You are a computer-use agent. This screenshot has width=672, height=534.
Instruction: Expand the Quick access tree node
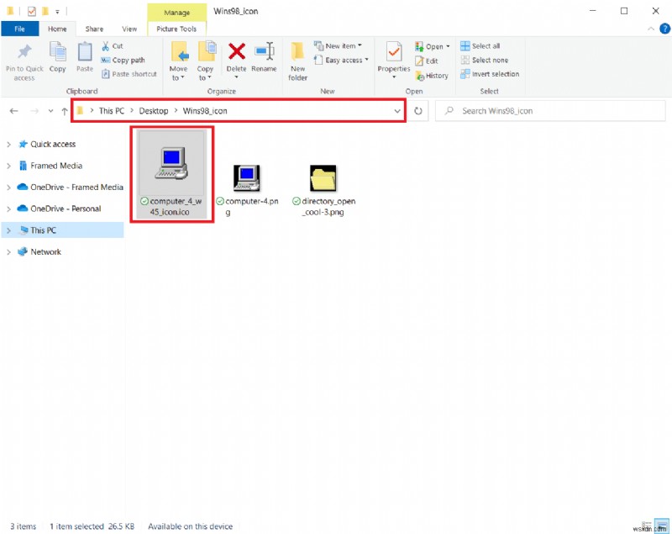click(8, 145)
